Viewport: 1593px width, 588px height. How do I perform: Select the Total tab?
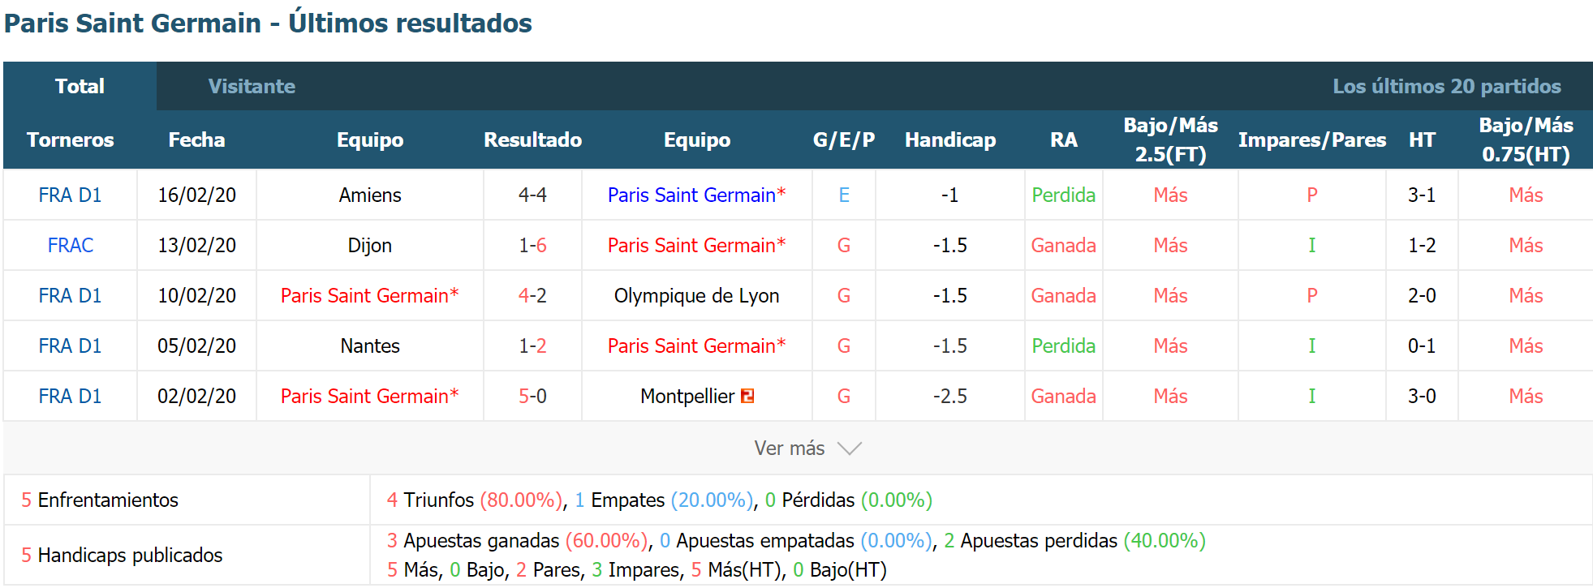80,86
